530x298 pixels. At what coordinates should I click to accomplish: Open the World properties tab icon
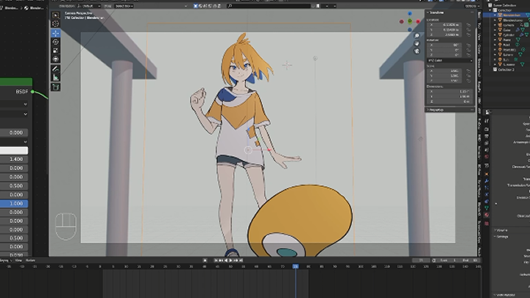click(487, 157)
